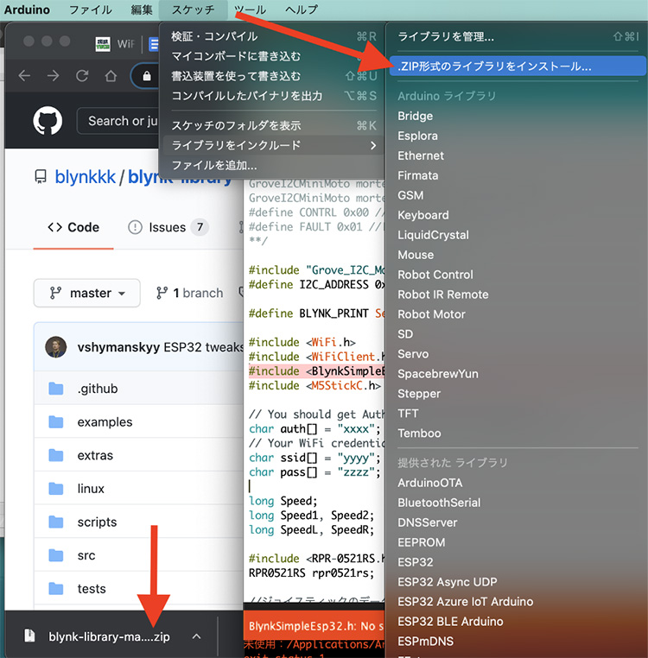Go to browser home page

111,76
